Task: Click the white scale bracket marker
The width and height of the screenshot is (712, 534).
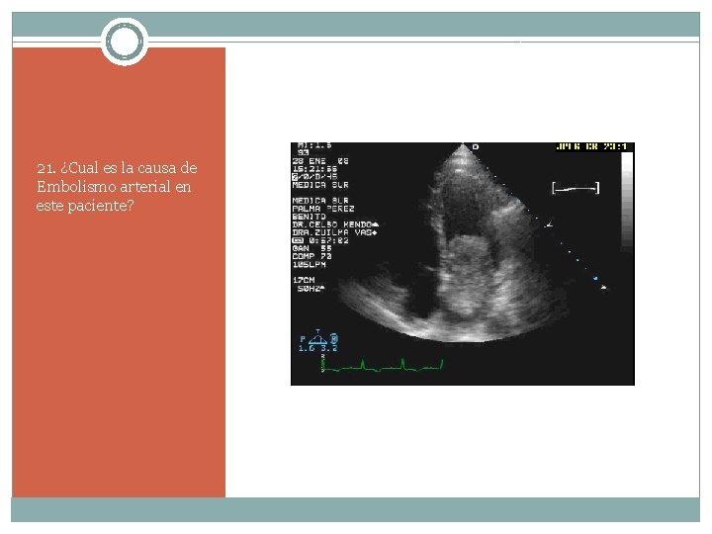Action: (576, 188)
